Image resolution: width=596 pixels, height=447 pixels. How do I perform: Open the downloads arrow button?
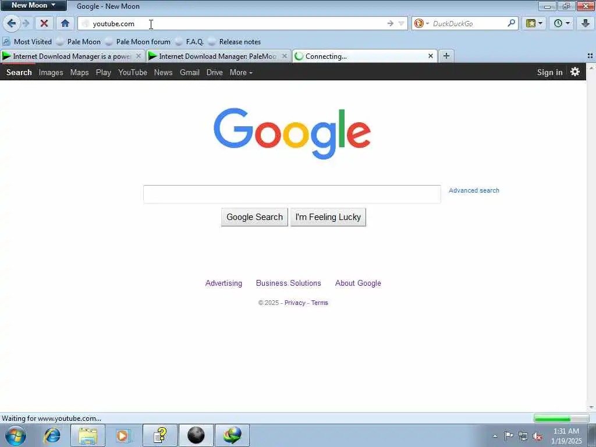coord(586,23)
